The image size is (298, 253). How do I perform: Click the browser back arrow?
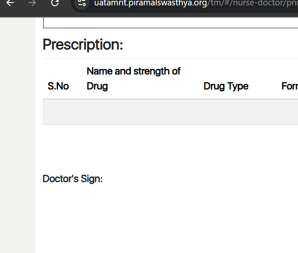[x=10, y=3]
